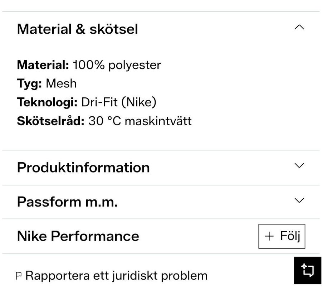Click the bold Skötselråd: label
This screenshot has height=305, width=322.
point(50,121)
